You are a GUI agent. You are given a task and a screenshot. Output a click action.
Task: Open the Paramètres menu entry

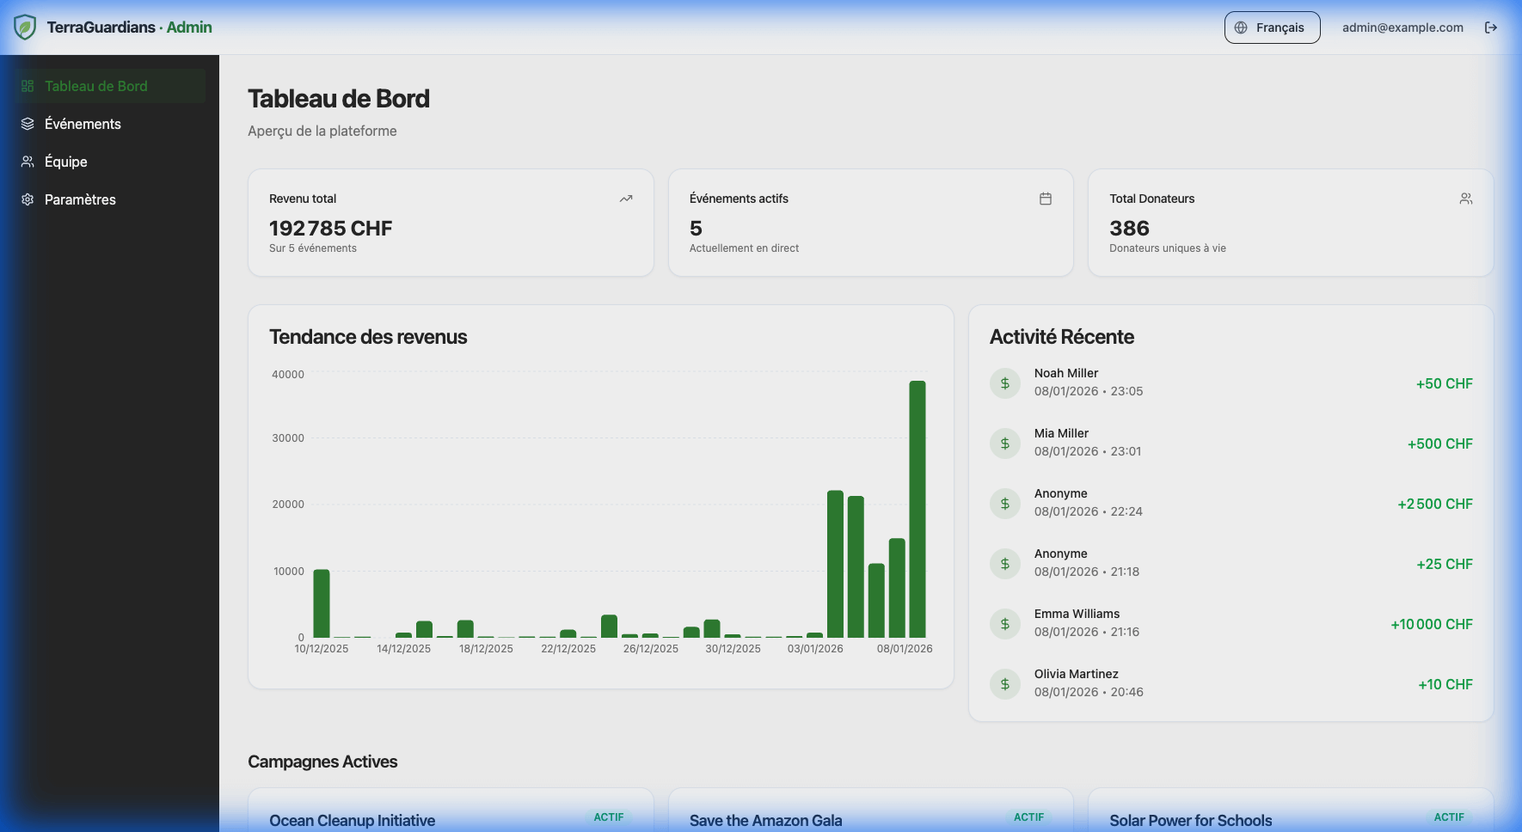point(80,199)
